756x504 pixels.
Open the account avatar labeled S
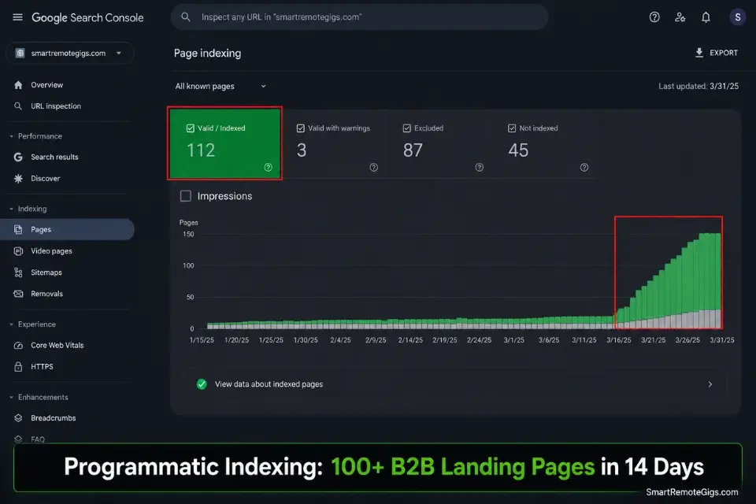coord(738,17)
